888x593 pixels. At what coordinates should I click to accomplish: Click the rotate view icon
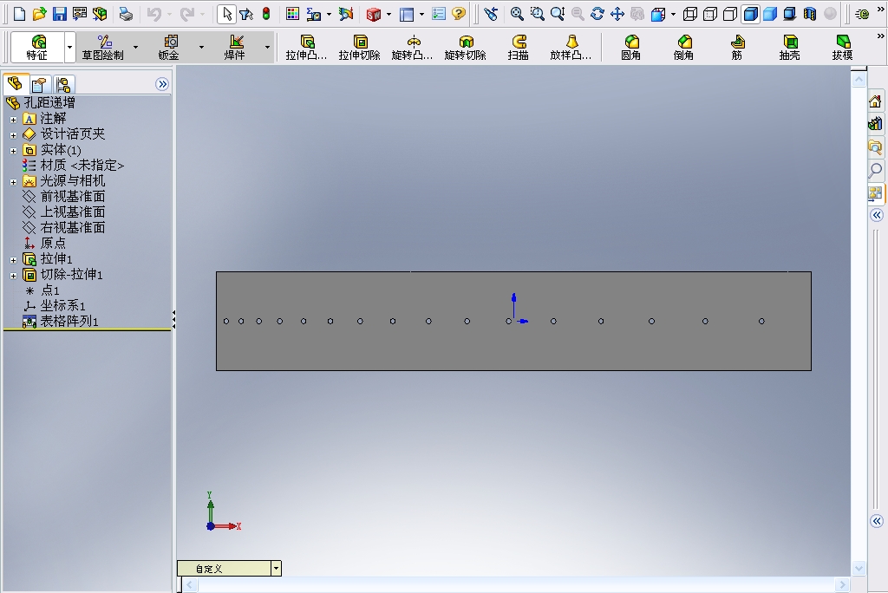point(597,14)
